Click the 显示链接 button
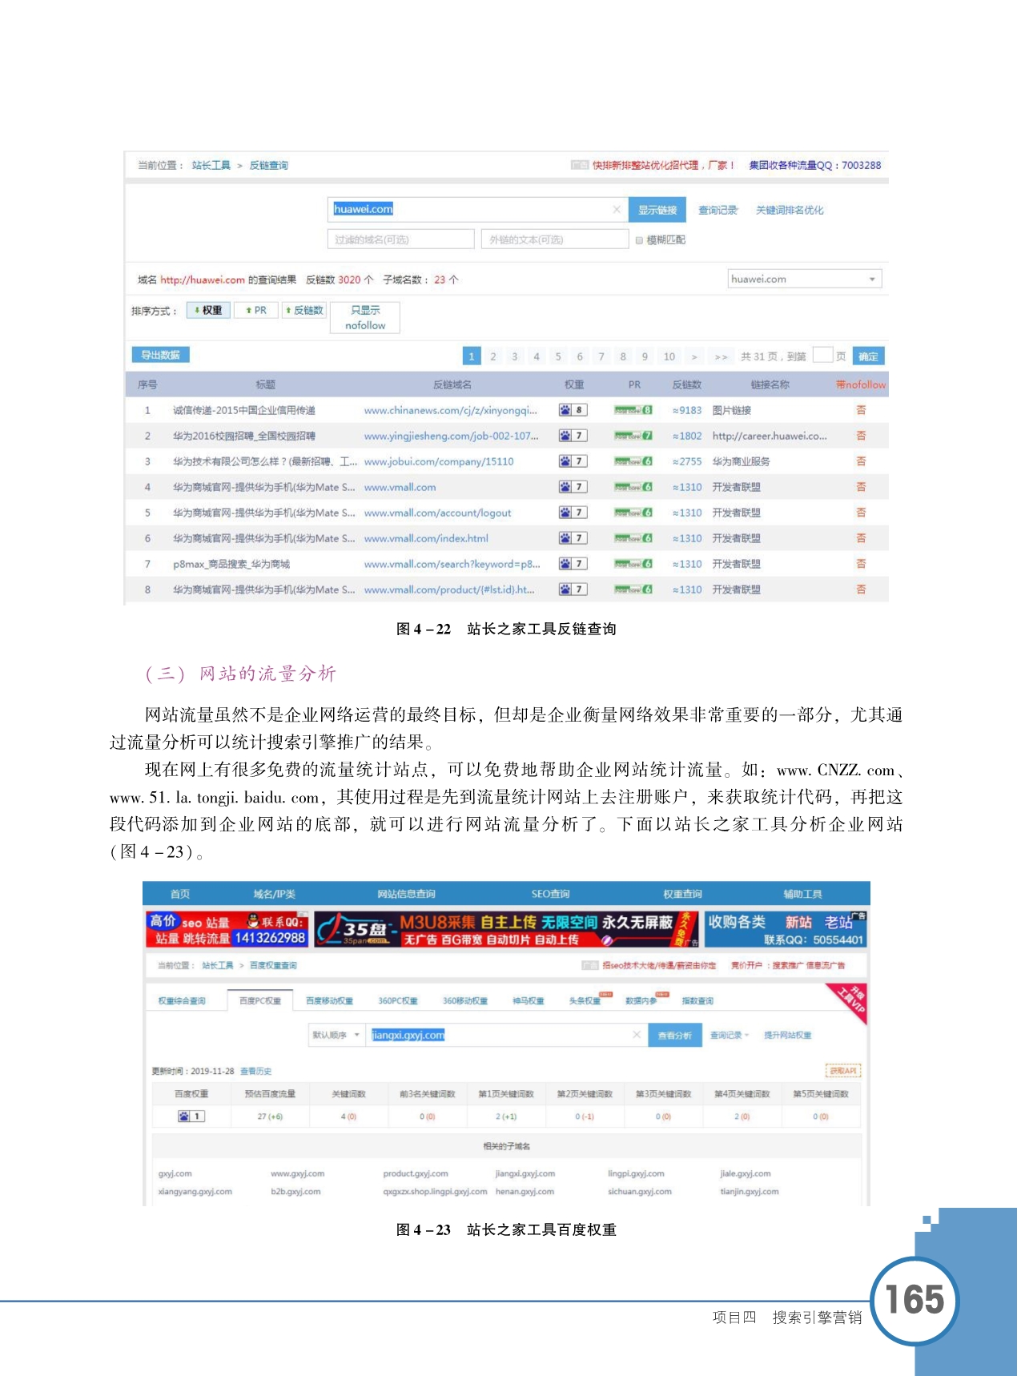The image size is (1021, 1376). [657, 210]
